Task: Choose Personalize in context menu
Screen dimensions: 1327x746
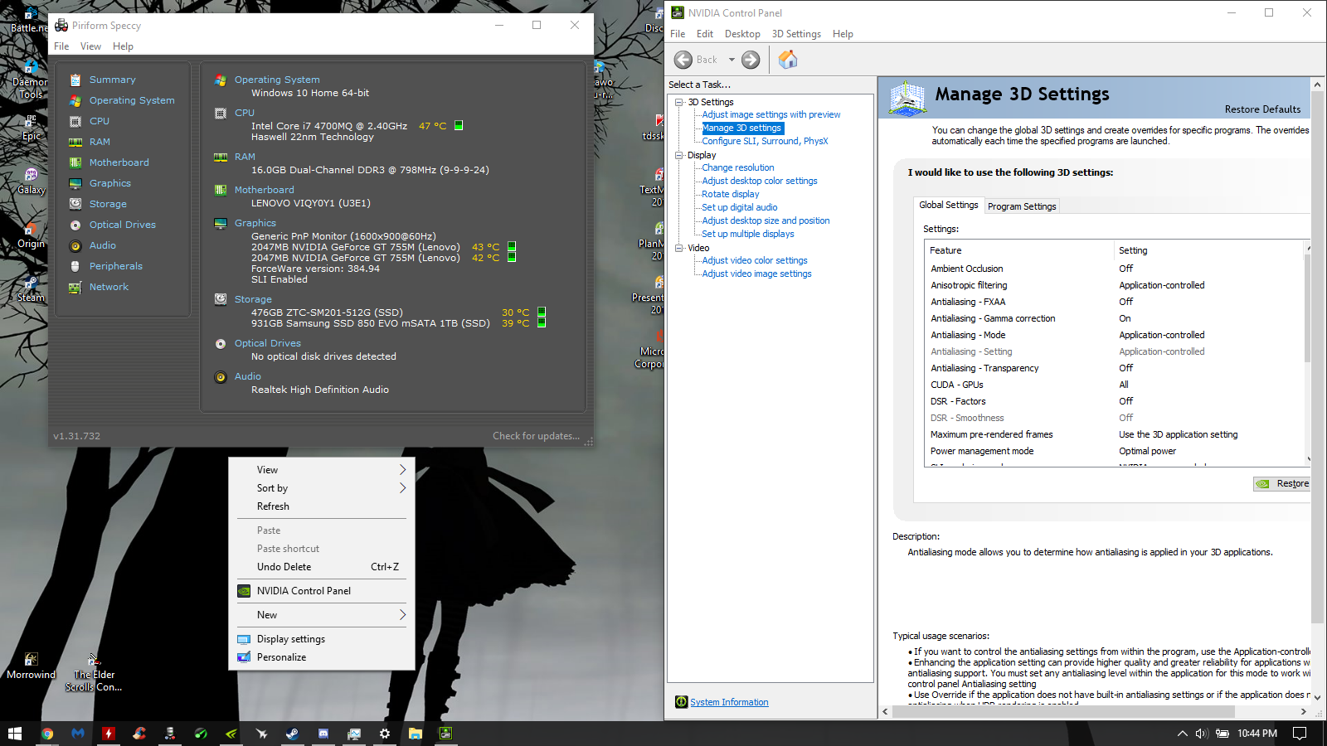Action: point(321,657)
